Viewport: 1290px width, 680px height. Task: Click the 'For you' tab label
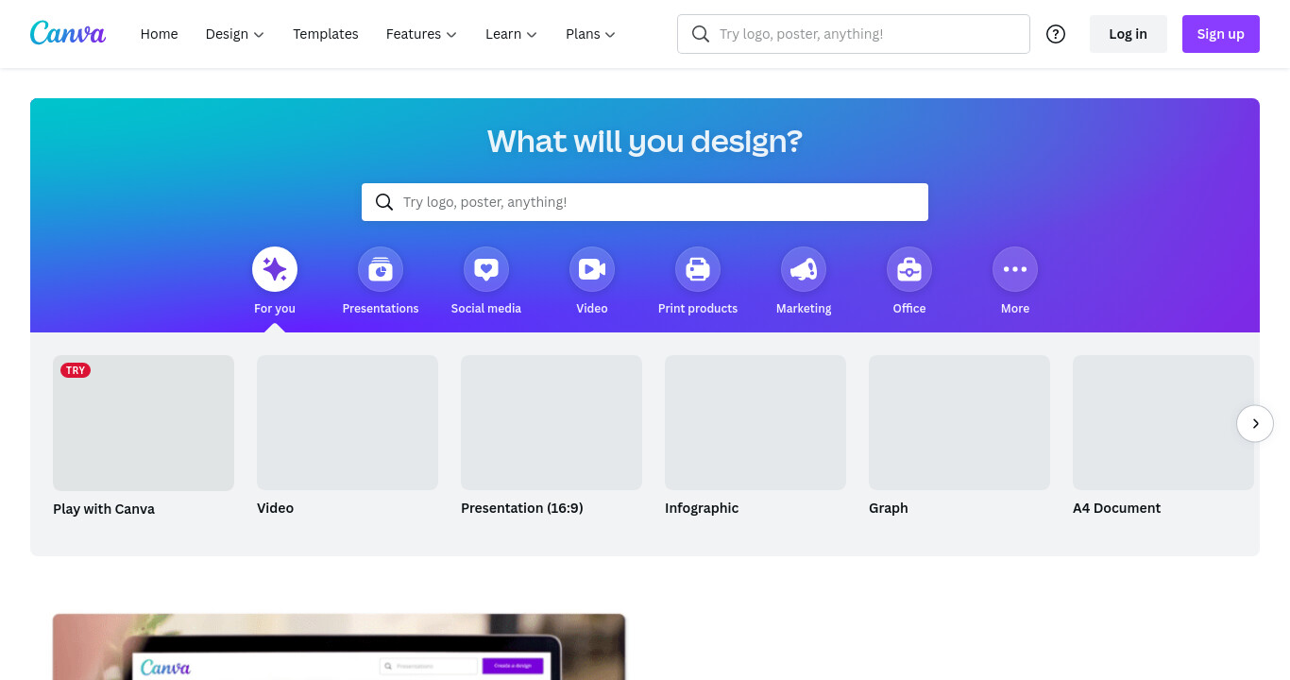click(x=275, y=309)
